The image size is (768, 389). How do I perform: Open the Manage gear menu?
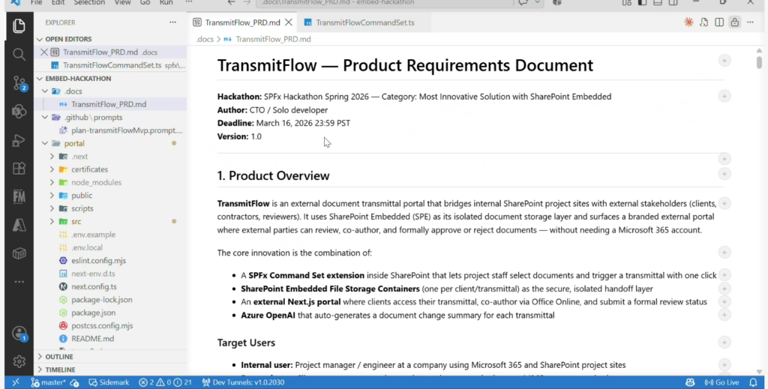(19, 361)
